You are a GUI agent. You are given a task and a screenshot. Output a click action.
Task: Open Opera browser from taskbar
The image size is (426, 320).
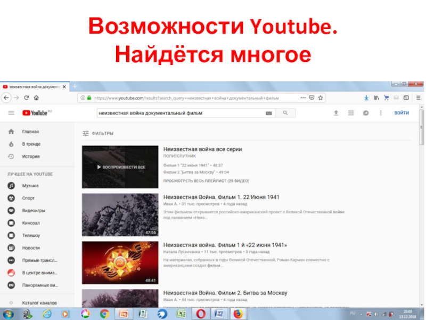point(201,314)
